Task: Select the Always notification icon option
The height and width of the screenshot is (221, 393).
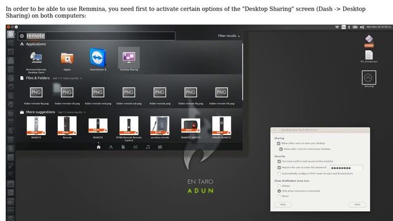Action: click(279, 186)
